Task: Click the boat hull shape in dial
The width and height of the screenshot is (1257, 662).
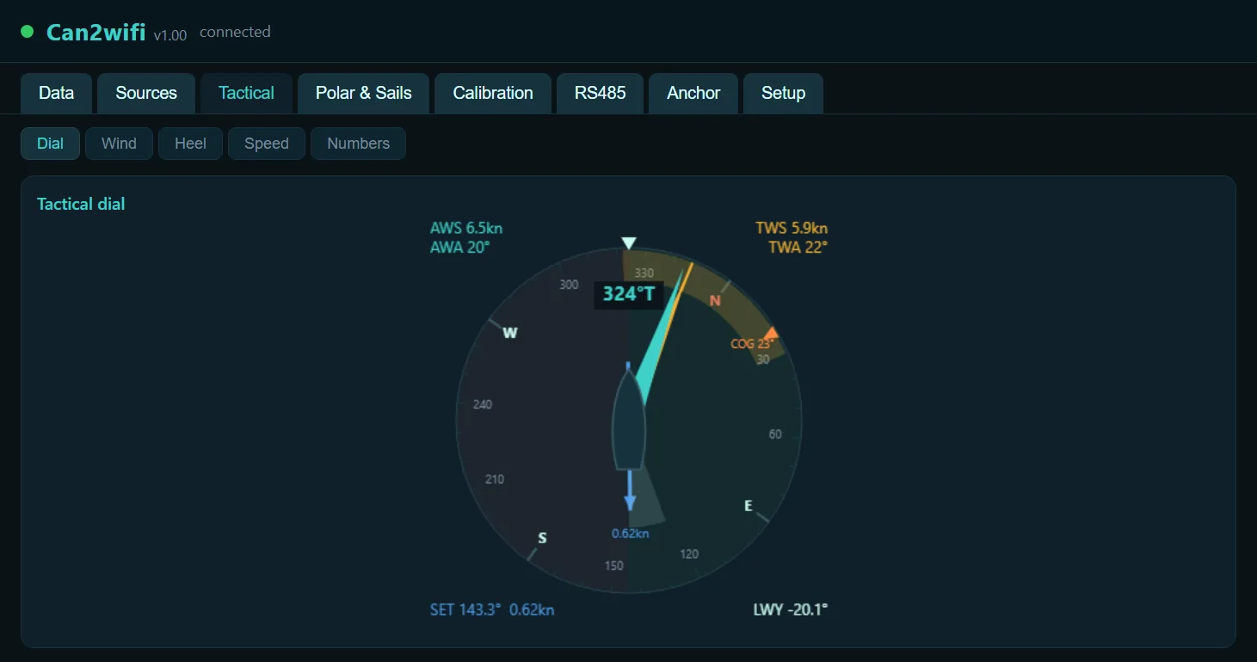Action: (629, 421)
